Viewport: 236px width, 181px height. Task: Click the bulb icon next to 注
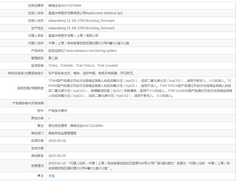coord(39,176)
